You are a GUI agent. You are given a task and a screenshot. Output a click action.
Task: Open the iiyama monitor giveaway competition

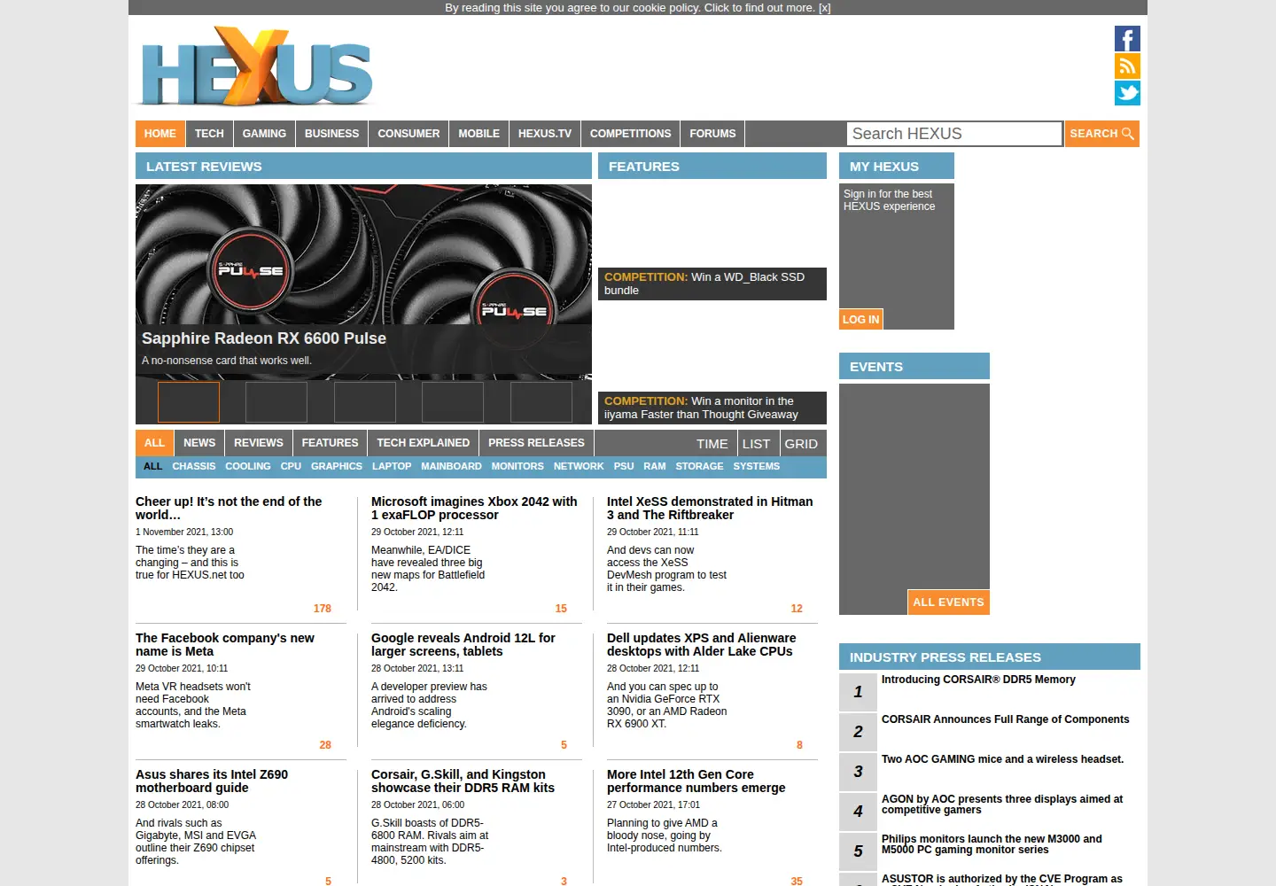pos(712,408)
